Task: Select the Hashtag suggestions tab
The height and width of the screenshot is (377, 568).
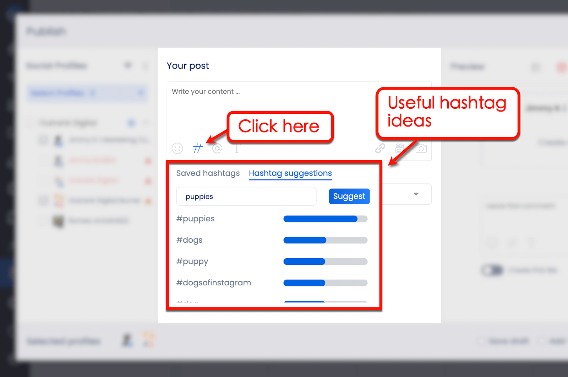Action: point(290,173)
